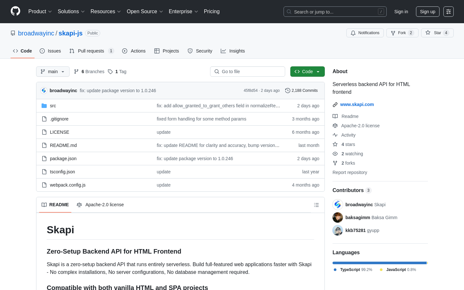Viewport: 464px width, 290px height.
Task: Switch to the Issues tab
Action: [50, 51]
